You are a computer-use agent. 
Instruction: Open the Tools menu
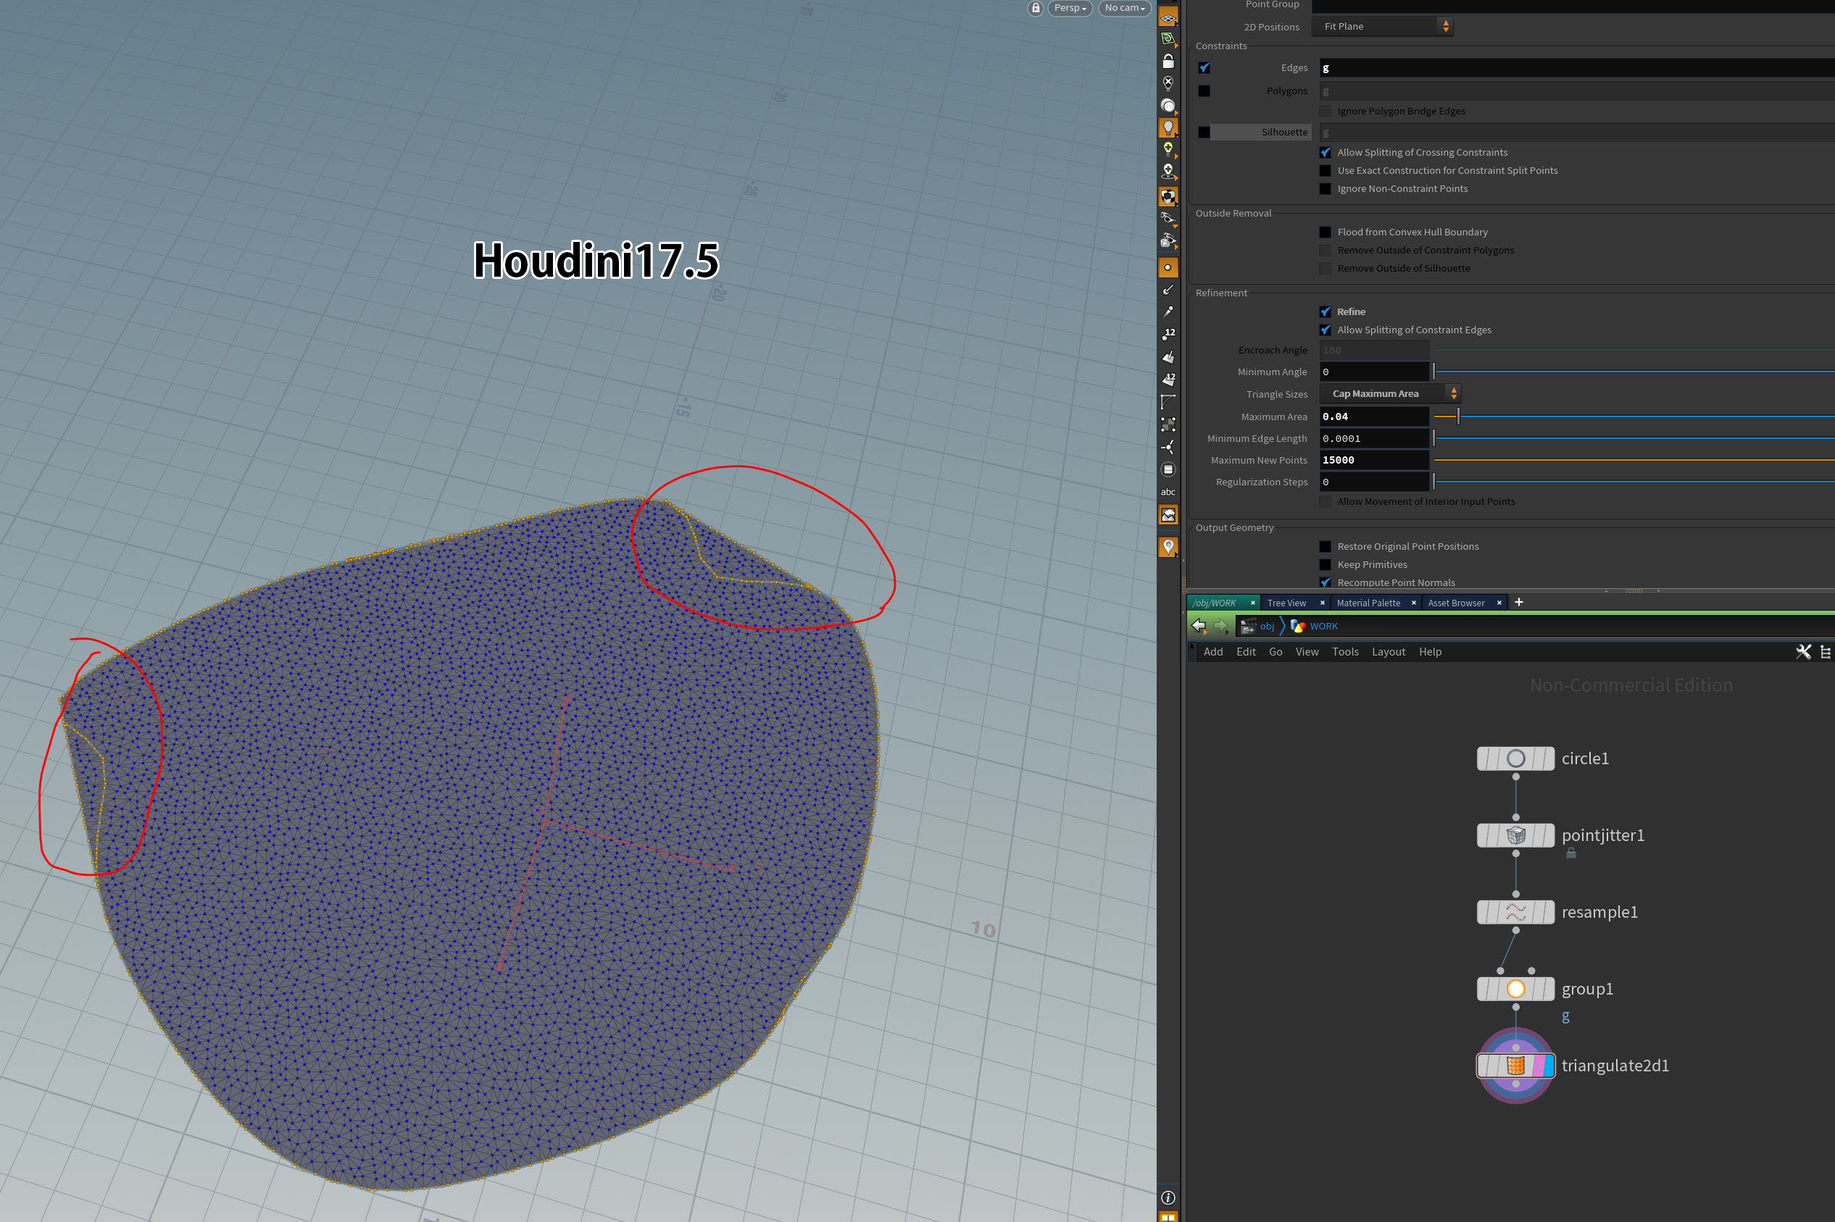point(1344,651)
